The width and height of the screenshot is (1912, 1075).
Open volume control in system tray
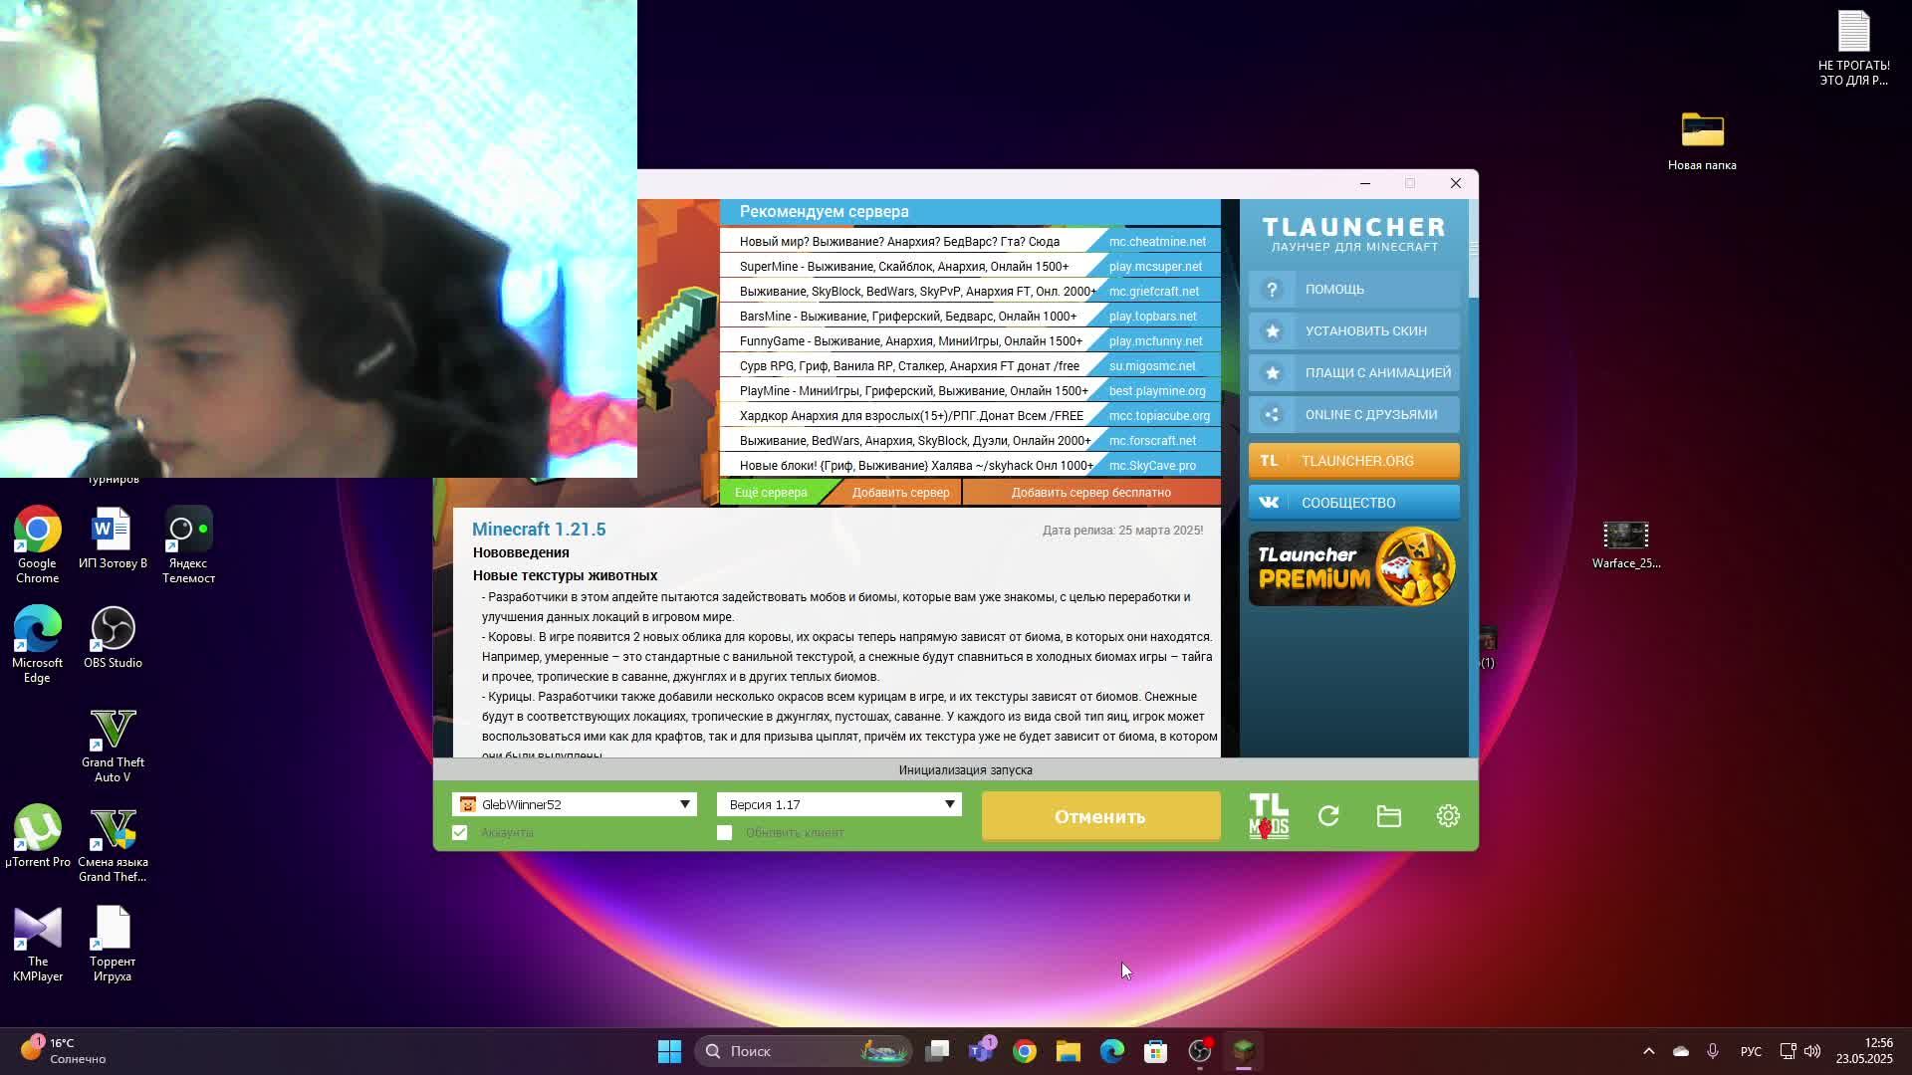click(x=1812, y=1051)
